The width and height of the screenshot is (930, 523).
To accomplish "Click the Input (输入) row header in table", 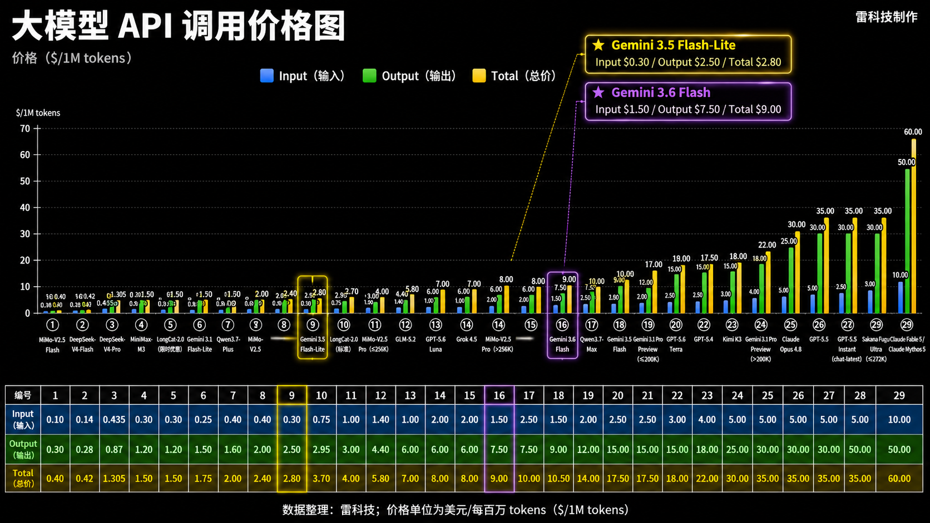I will (x=23, y=420).
